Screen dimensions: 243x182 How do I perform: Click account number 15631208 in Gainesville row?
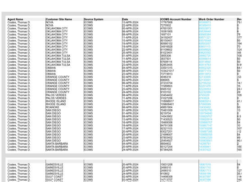click(166, 164)
